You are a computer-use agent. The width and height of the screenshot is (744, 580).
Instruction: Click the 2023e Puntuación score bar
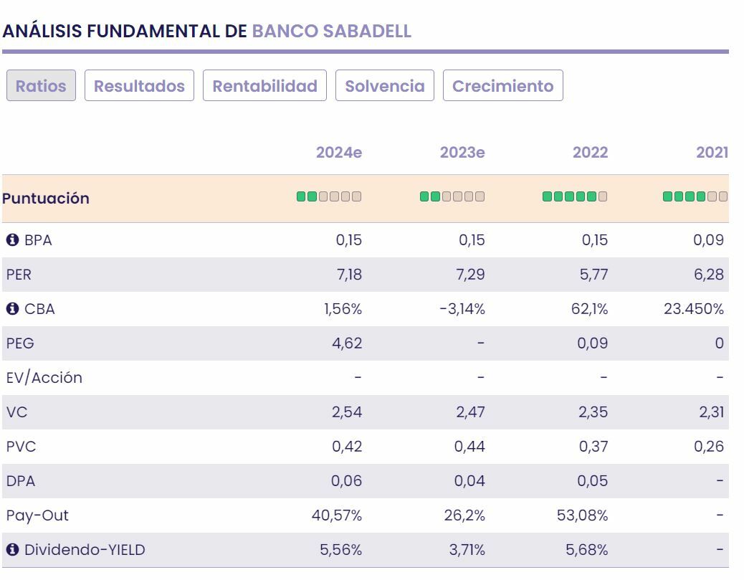pos(452,196)
